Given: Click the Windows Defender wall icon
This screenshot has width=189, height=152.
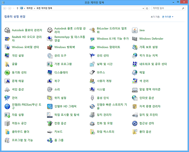Looking at the screenshot, I should click(x=135, y=39).
